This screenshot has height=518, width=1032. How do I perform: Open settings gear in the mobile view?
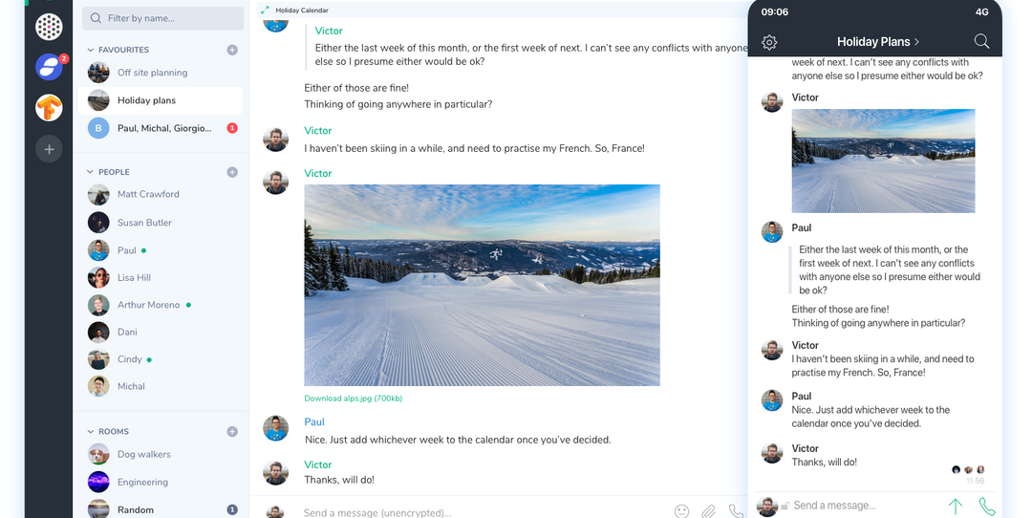click(769, 42)
